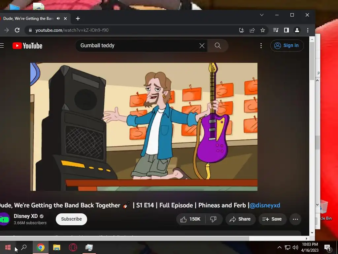Click the horizontal scrollbar right arrow

pyautogui.click(x=307, y=238)
